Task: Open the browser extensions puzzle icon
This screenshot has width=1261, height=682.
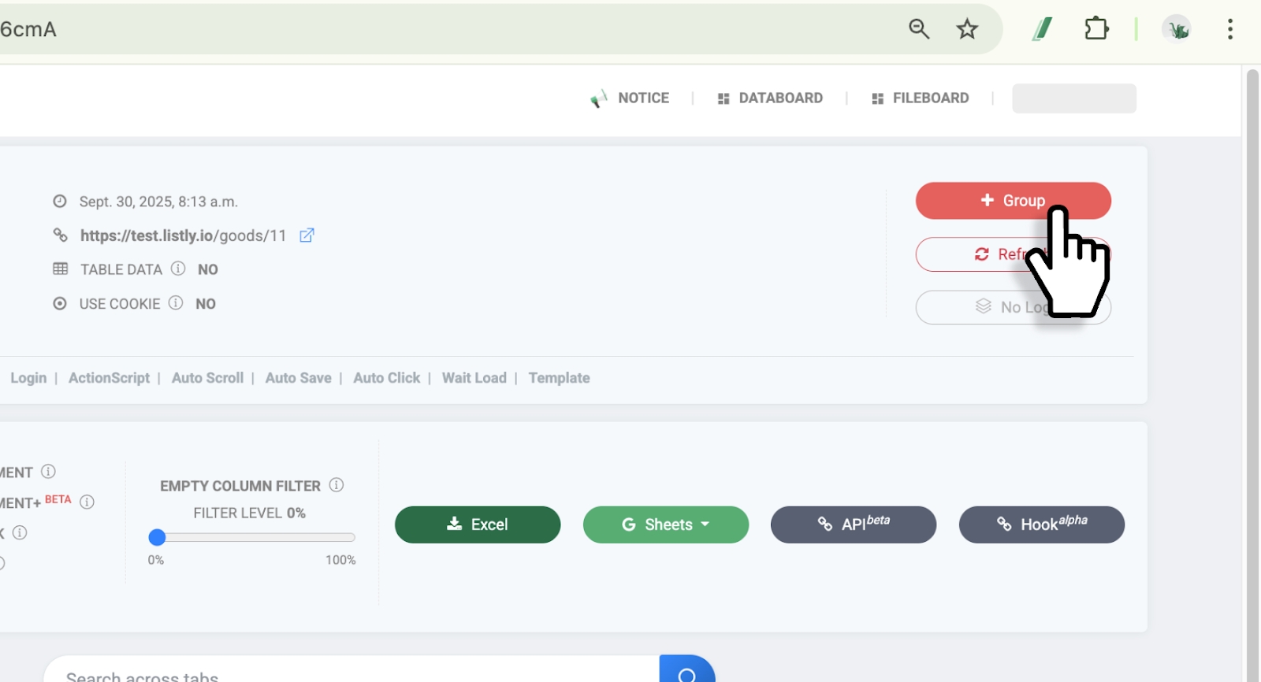Action: pos(1096,29)
